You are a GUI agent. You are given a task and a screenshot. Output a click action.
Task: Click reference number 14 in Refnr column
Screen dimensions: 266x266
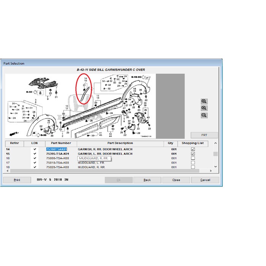tap(8, 149)
